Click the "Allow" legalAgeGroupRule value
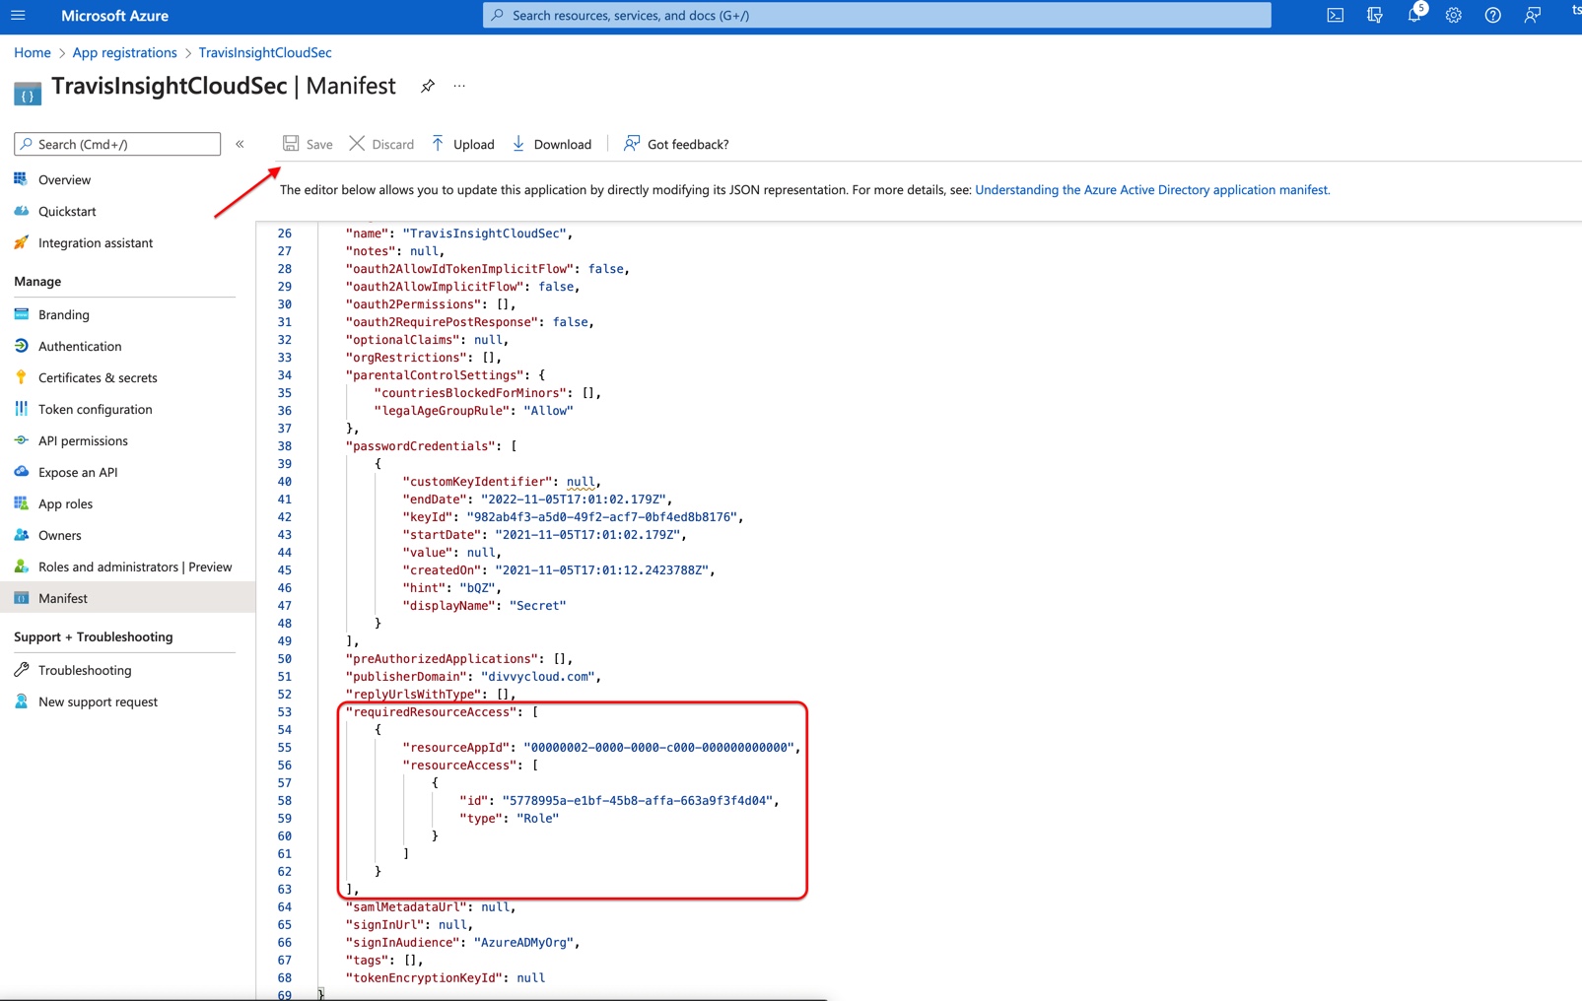The width and height of the screenshot is (1582, 1001). (548, 410)
